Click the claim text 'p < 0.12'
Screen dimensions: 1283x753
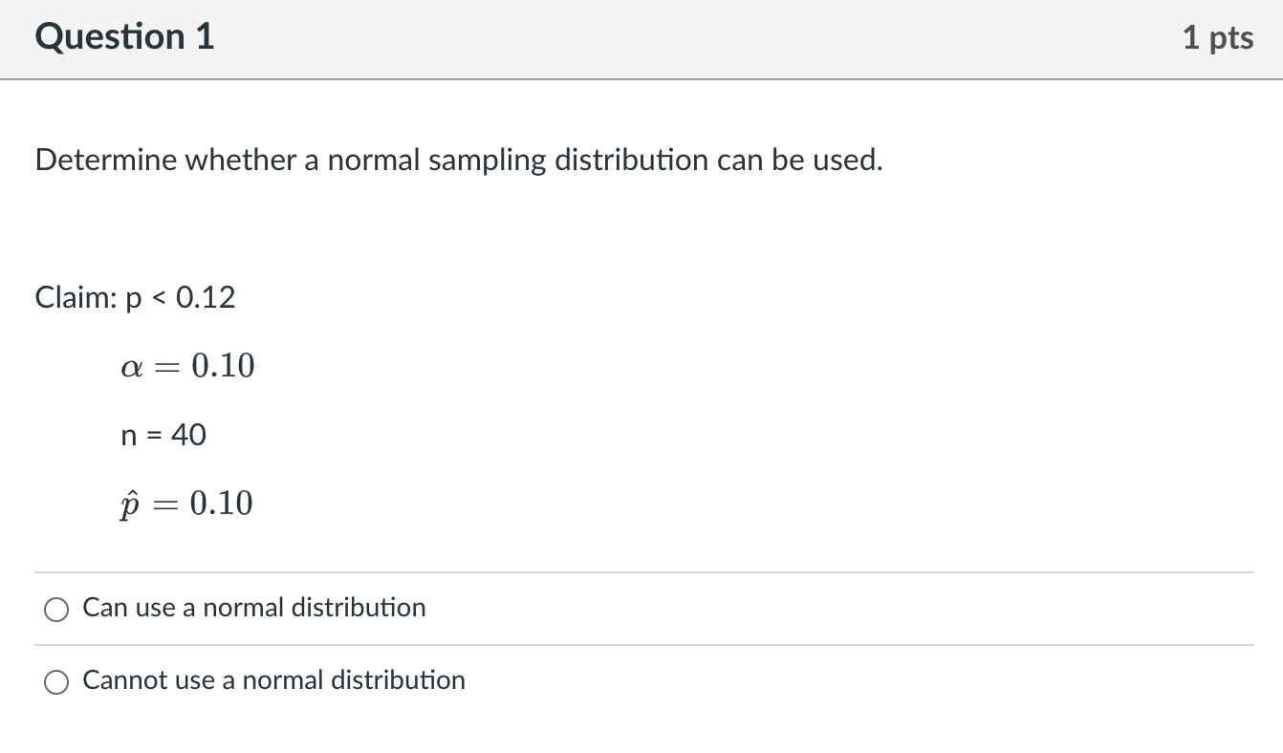tap(135, 297)
